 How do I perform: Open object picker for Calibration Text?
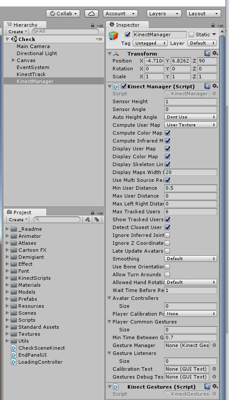(214, 369)
